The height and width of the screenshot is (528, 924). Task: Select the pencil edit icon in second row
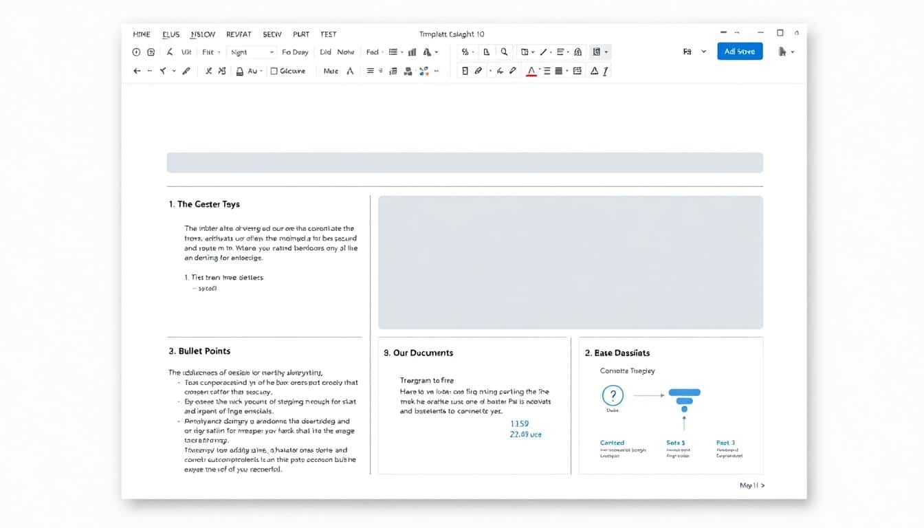click(x=186, y=71)
